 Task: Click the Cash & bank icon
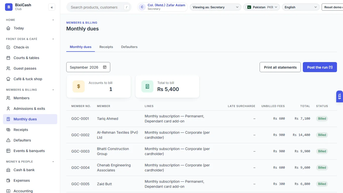pyautogui.click(x=8, y=170)
